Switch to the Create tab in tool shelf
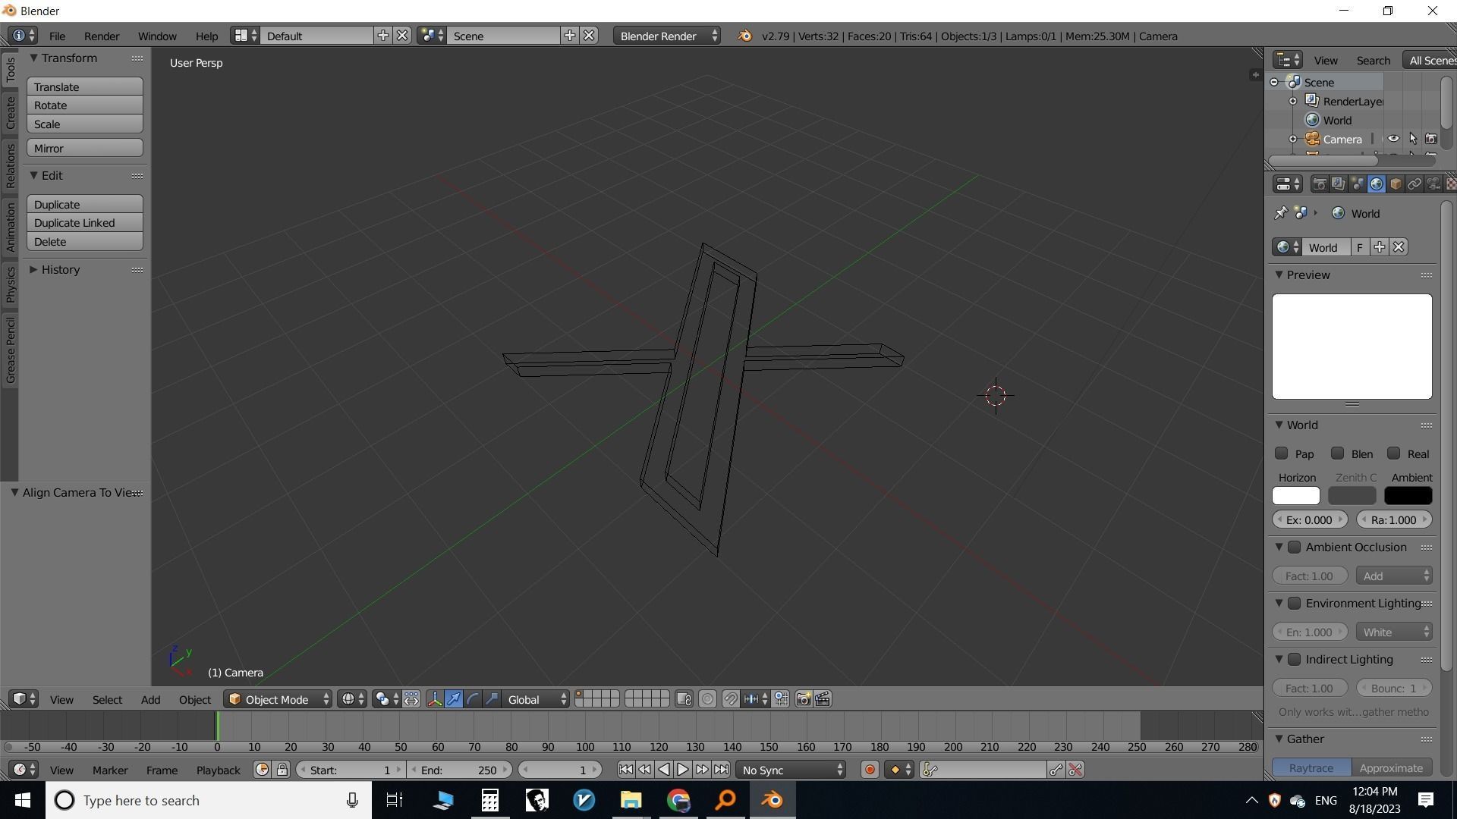1457x819 pixels. pos(10,113)
